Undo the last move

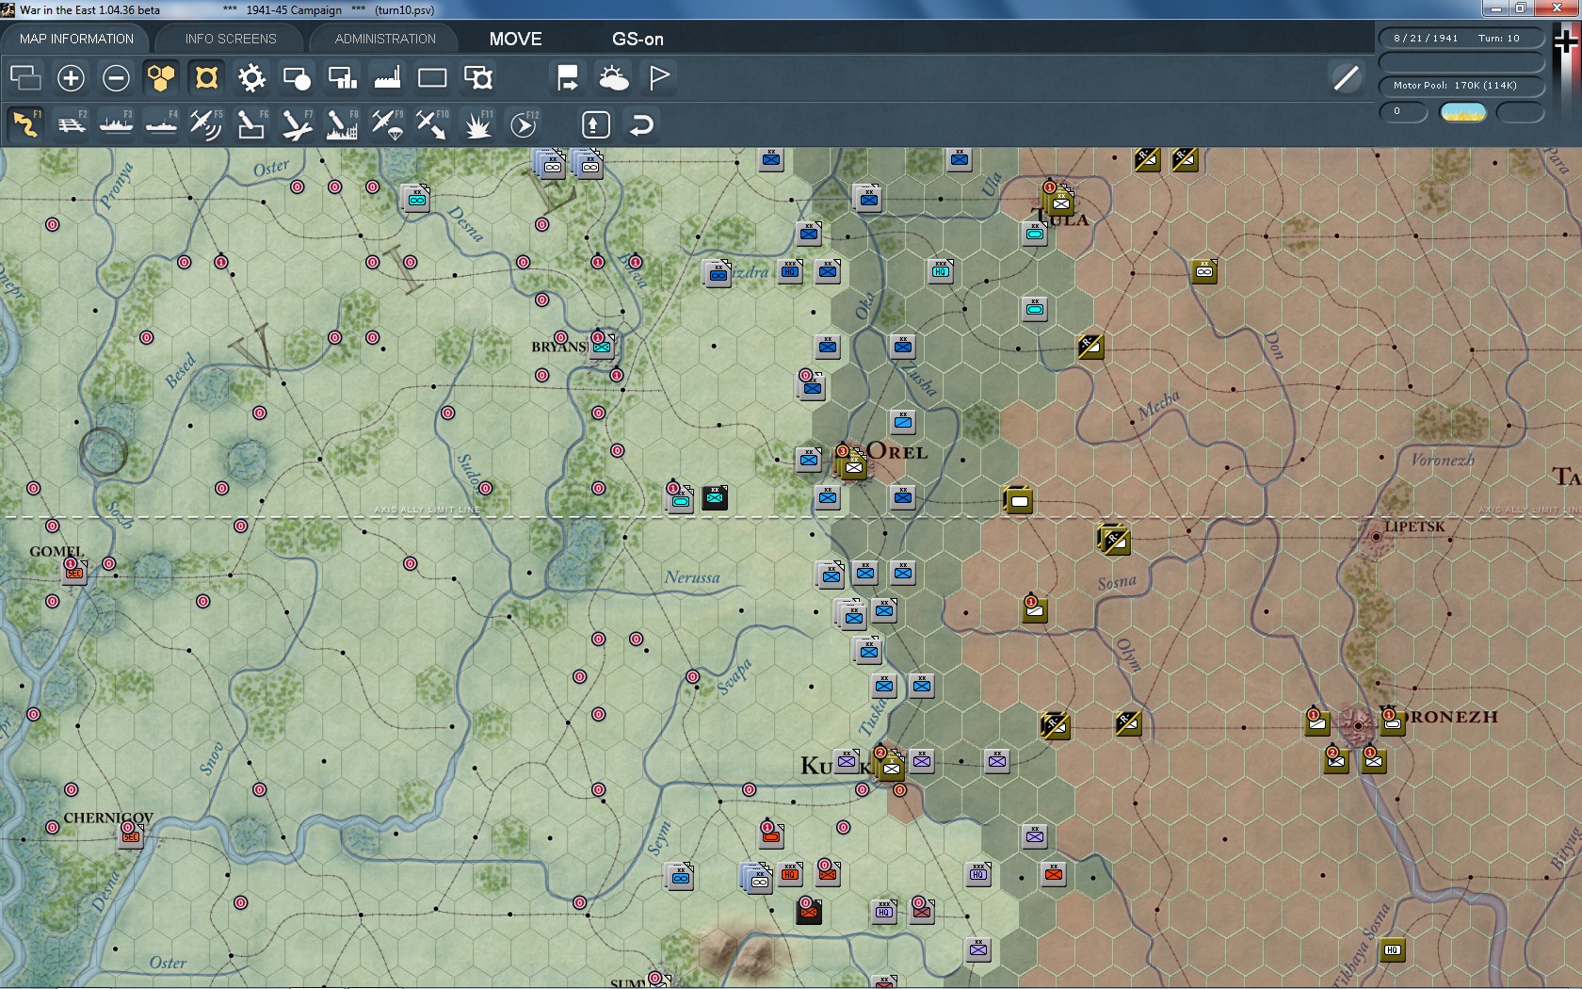click(x=641, y=124)
